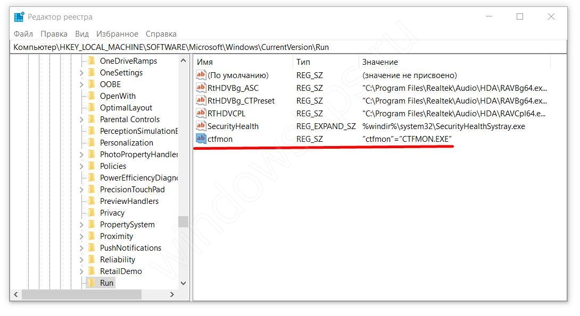Open the Правка menu
This screenshot has width=580, height=316.
(54, 33)
